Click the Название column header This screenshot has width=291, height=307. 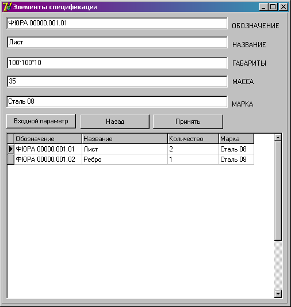click(x=125, y=139)
